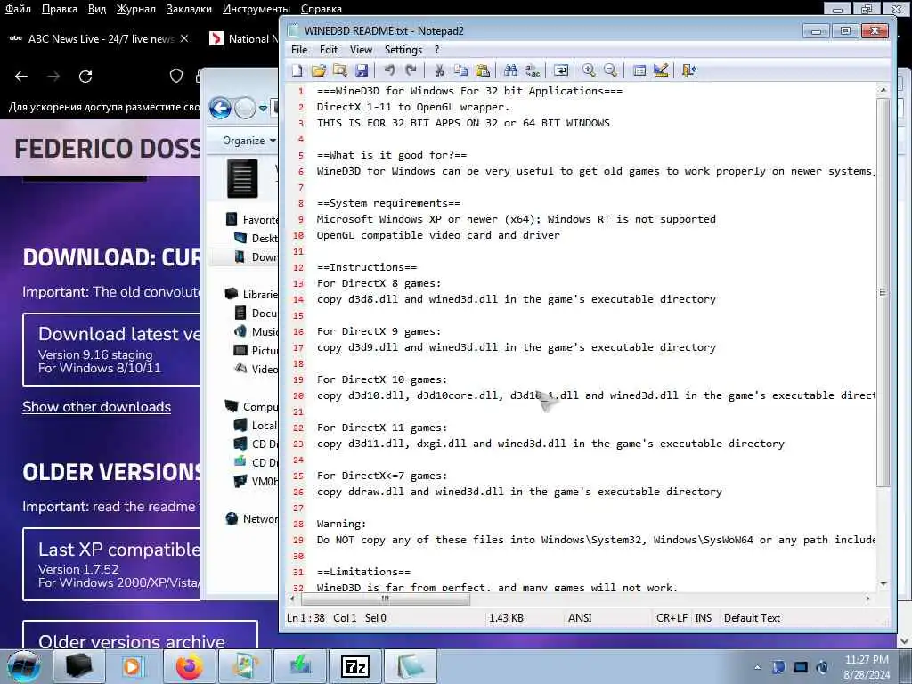Save the file with the floppy disk icon
This screenshot has height=684, width=912.
362,70
